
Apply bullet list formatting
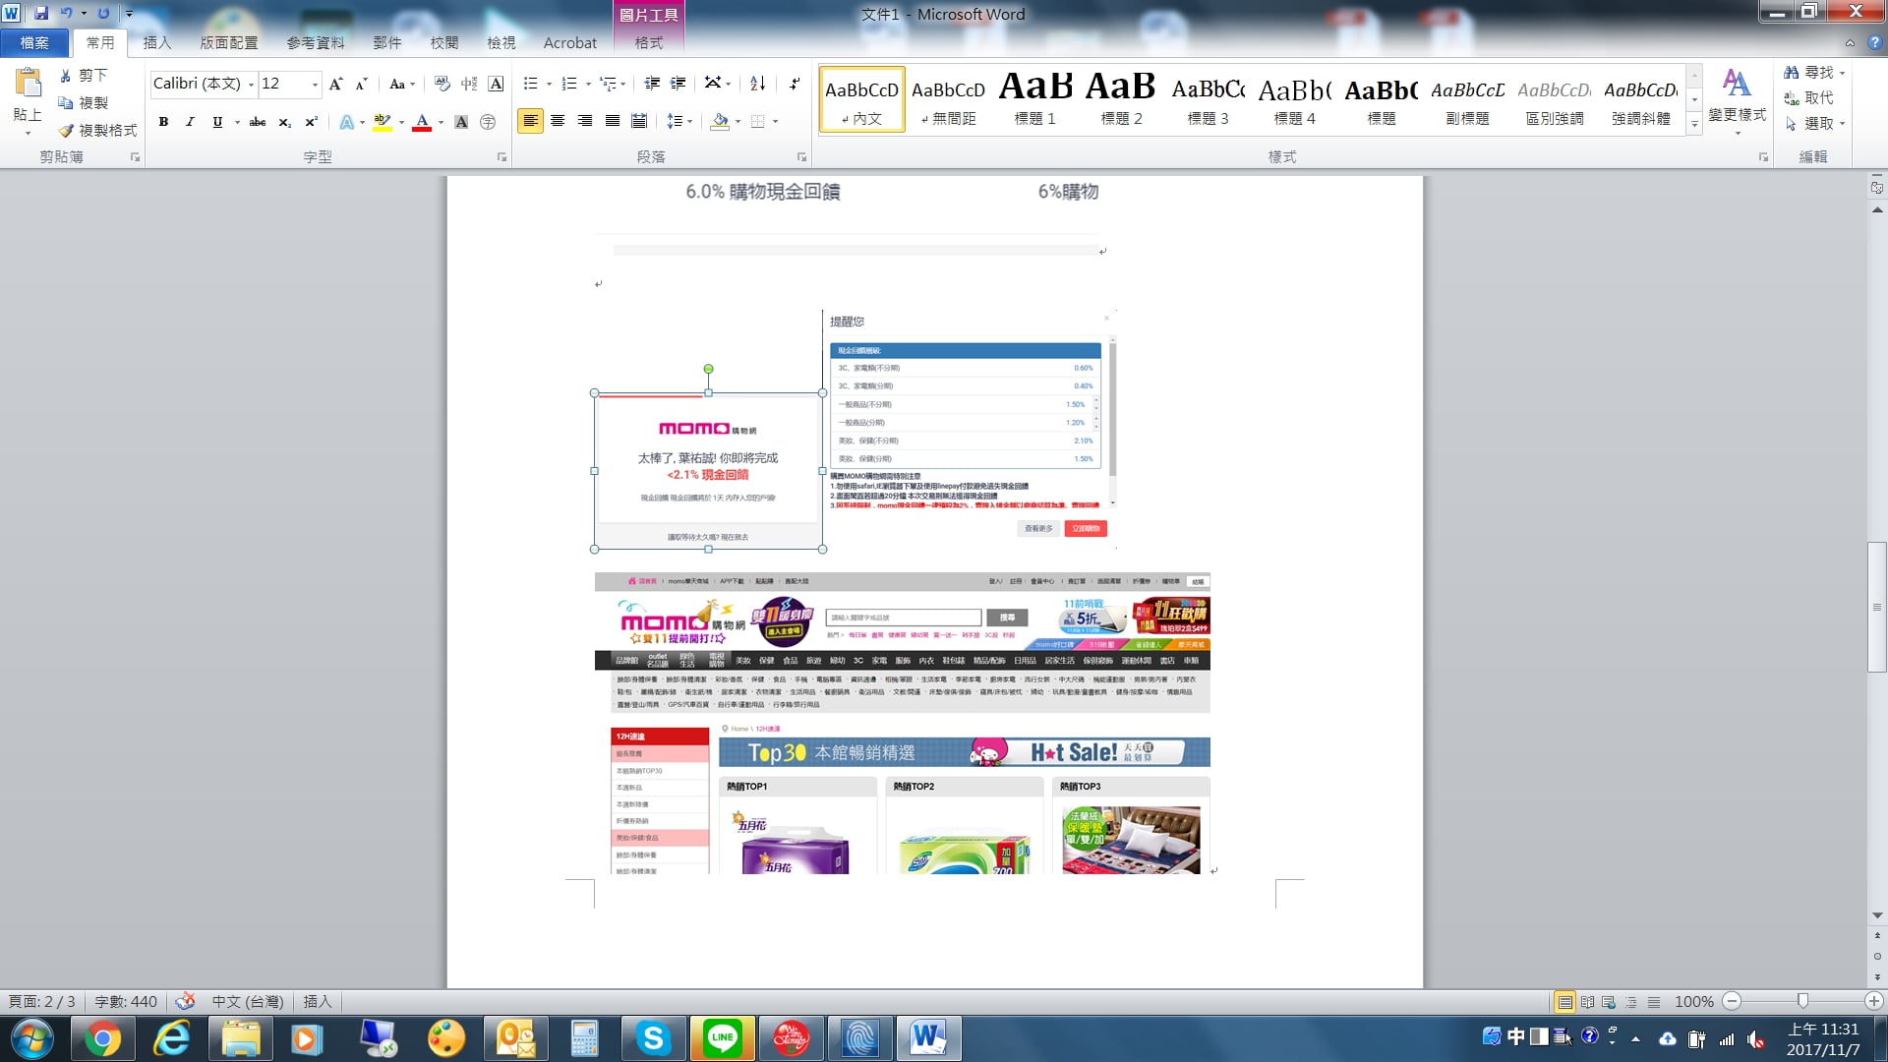point(531,84)
